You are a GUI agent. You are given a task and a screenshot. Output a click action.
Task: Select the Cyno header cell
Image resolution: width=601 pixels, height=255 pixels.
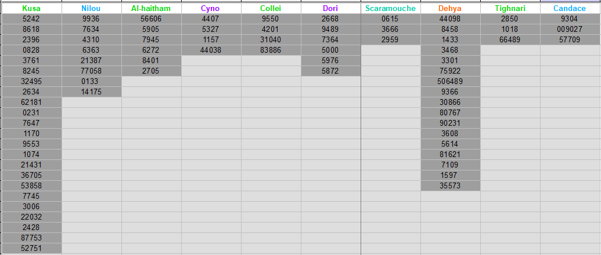tap(211, 9)
